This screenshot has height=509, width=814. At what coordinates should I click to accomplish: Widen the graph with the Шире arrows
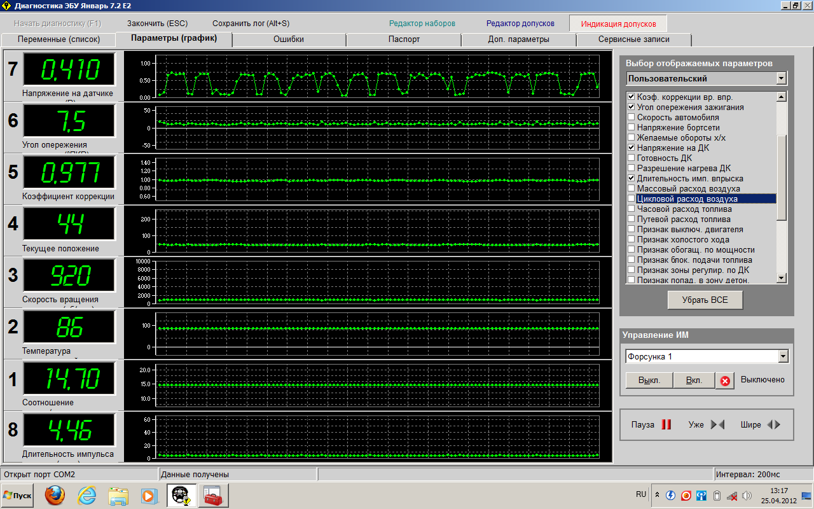coord(773,424)
